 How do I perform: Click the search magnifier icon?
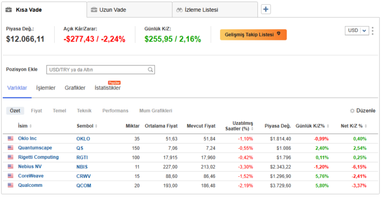[151, 70]
